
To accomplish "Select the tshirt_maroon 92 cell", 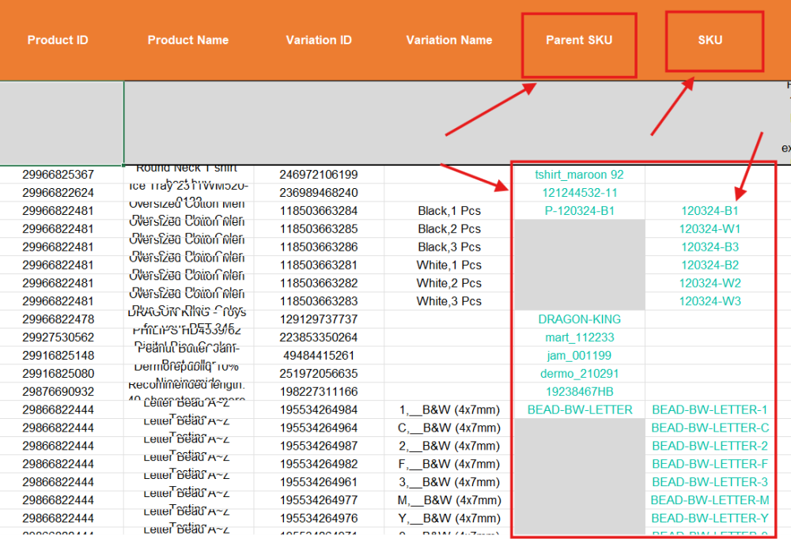I will pyautogui.click(x=579, y=175).
